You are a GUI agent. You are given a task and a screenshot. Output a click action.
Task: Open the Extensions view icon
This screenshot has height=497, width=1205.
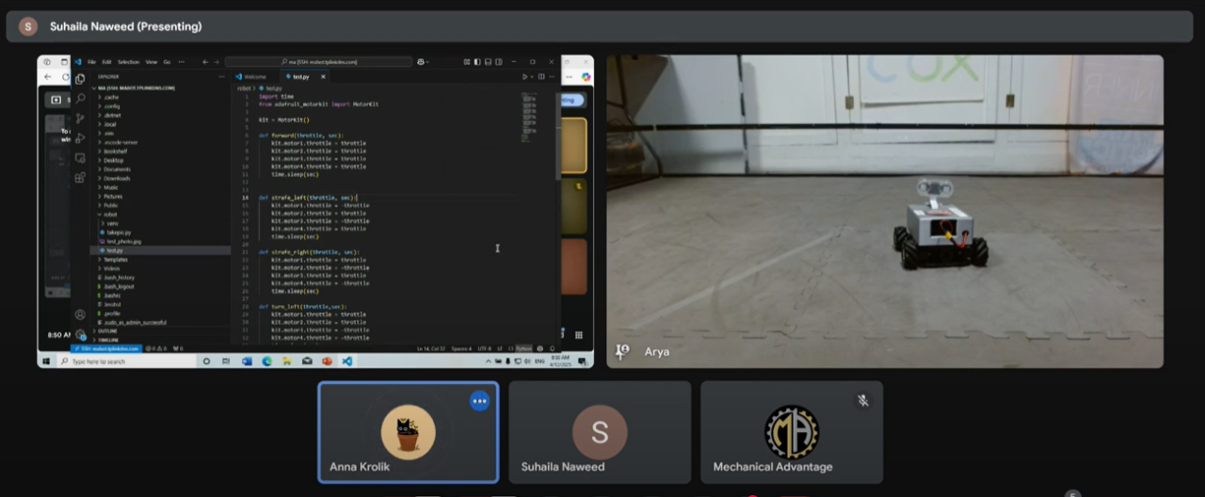tap(80, 177)
